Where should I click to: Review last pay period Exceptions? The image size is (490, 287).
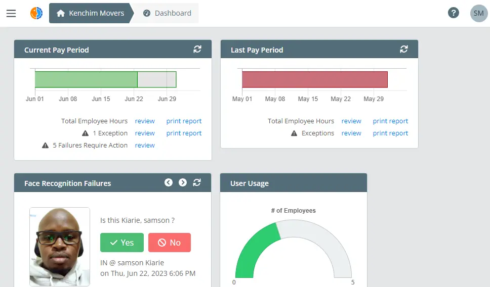(x=351, y=133)
